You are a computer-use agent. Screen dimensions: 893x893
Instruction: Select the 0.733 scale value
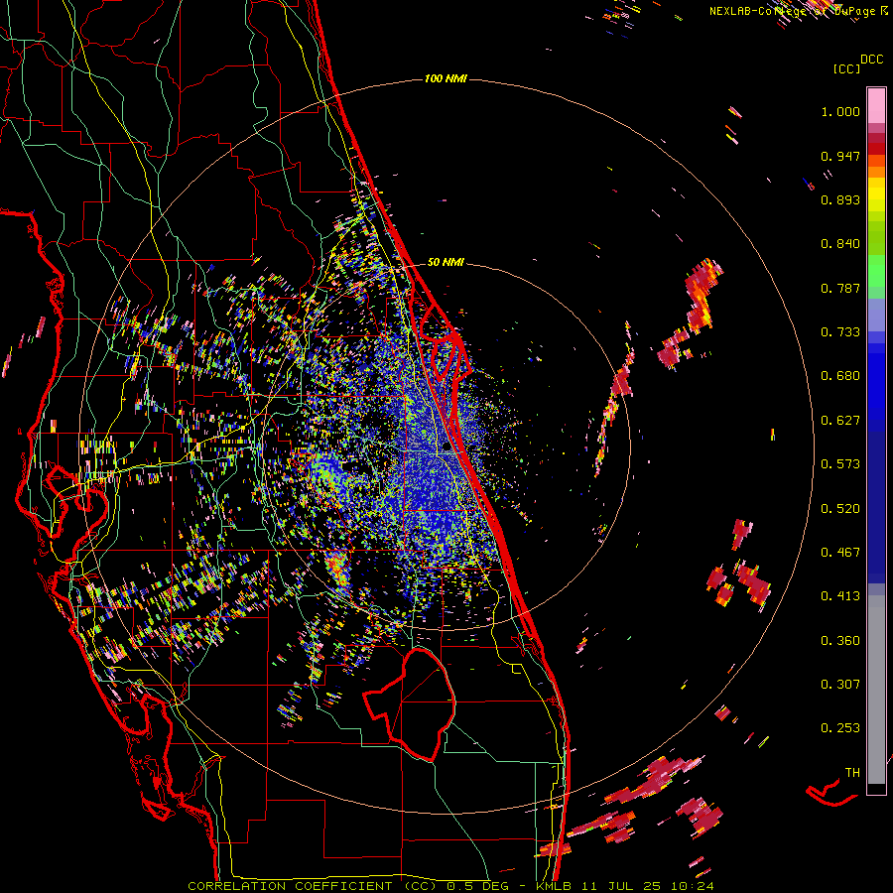840,332
